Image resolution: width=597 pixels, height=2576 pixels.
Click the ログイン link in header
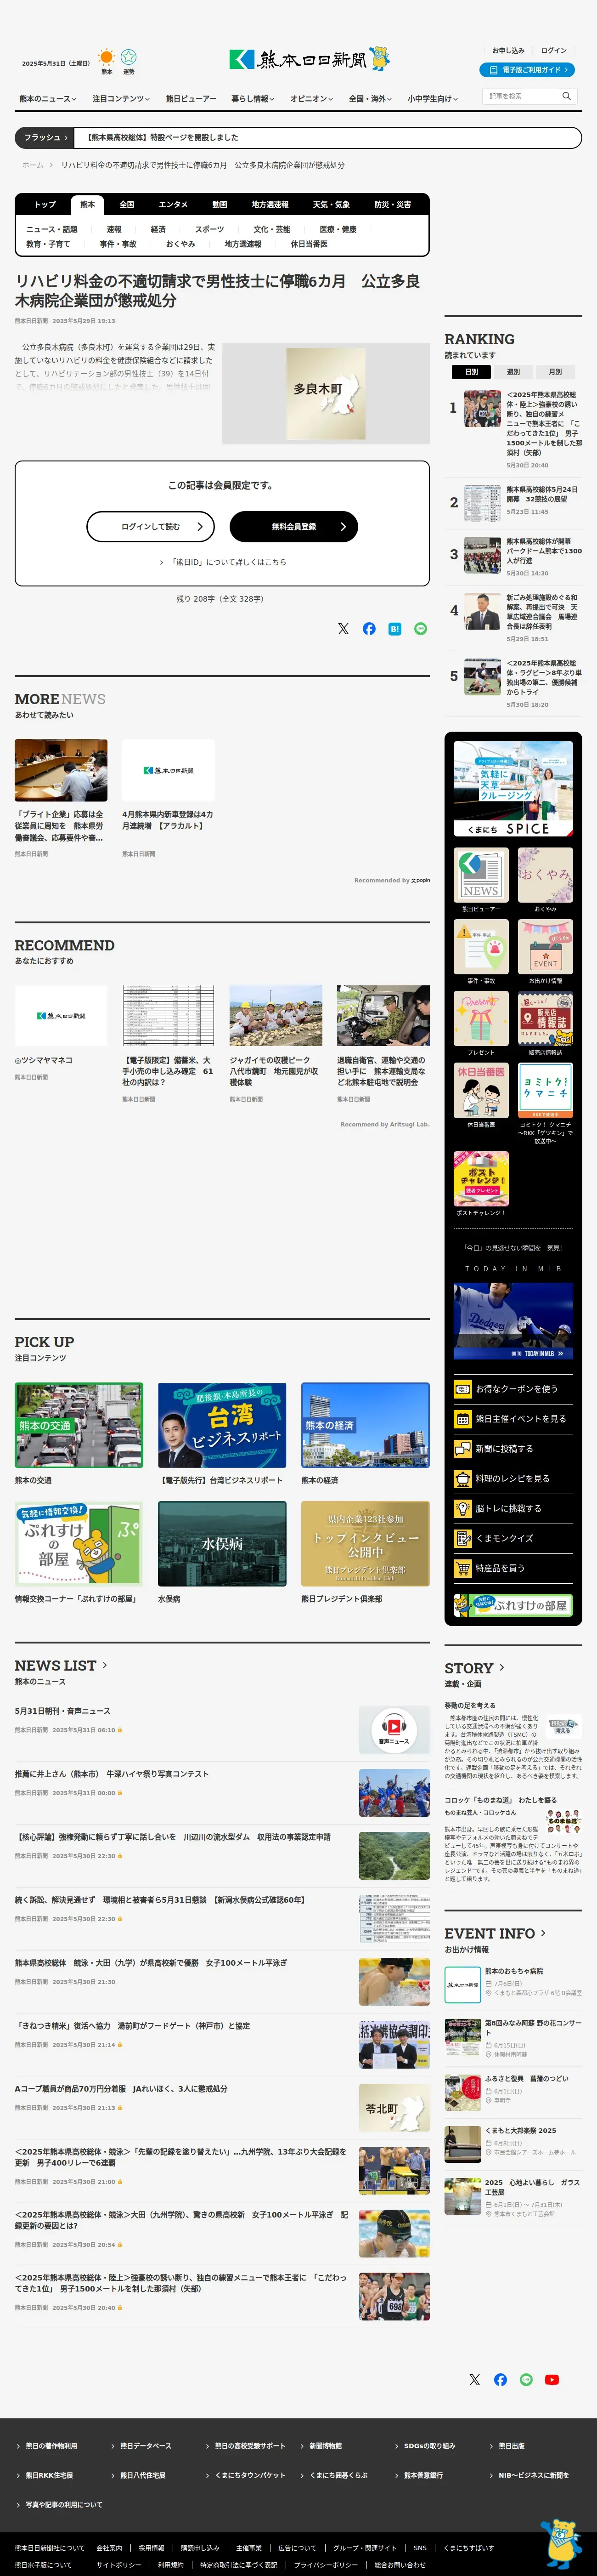[554, 50]
